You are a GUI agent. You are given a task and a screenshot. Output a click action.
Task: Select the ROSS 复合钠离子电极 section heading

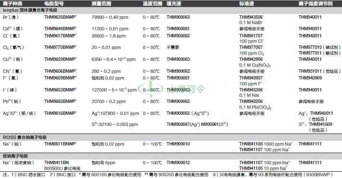tap(24, 137)
